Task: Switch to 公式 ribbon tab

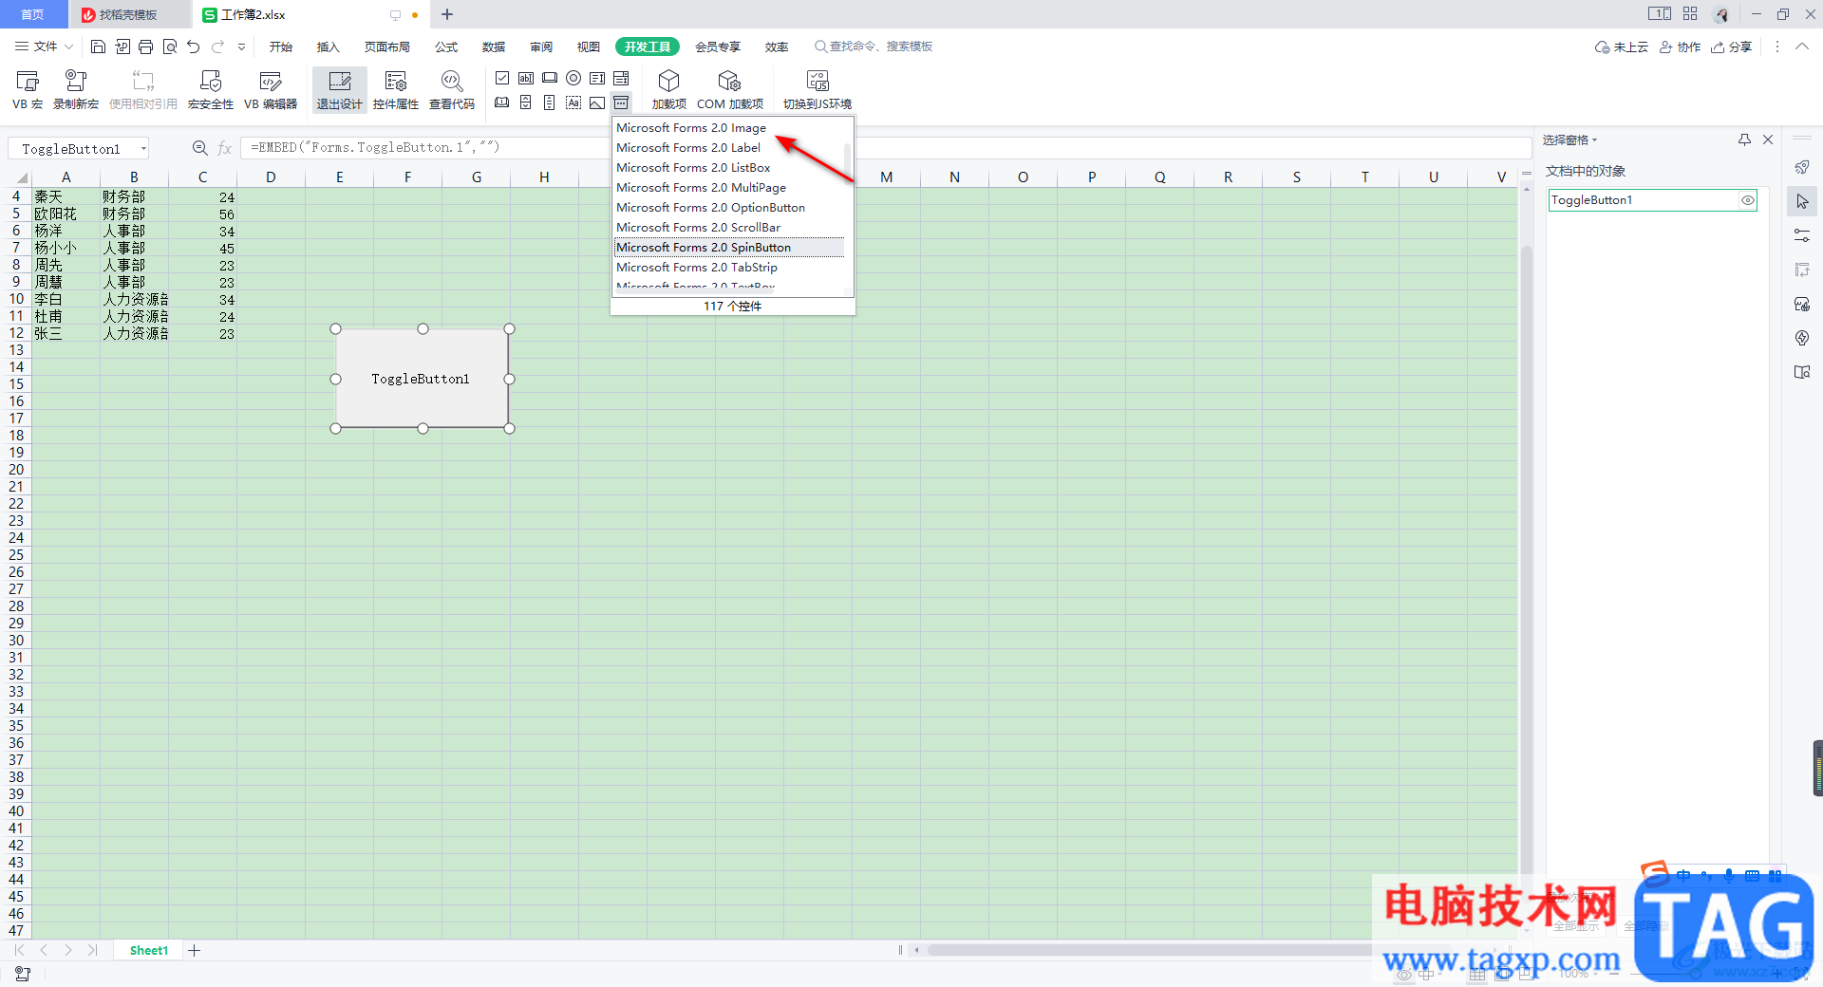Action: [x=446, y=47]
